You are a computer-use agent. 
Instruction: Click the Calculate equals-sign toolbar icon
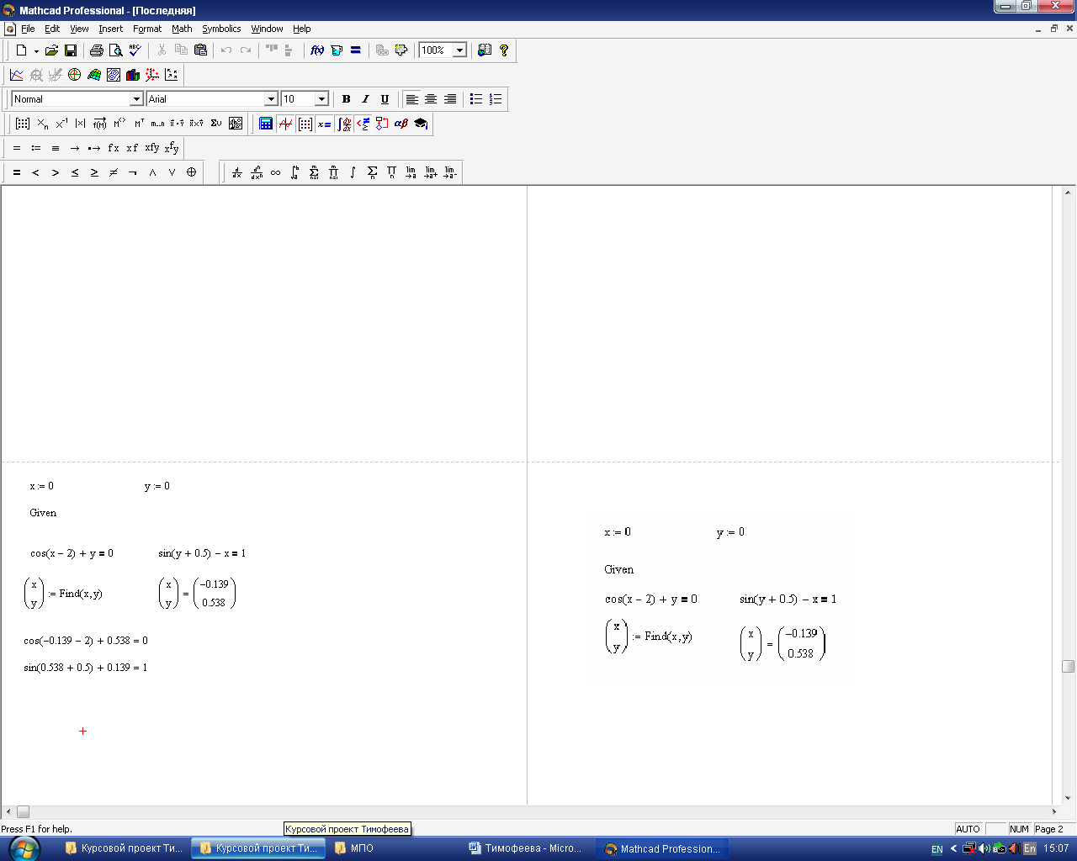tap(356, 50)
